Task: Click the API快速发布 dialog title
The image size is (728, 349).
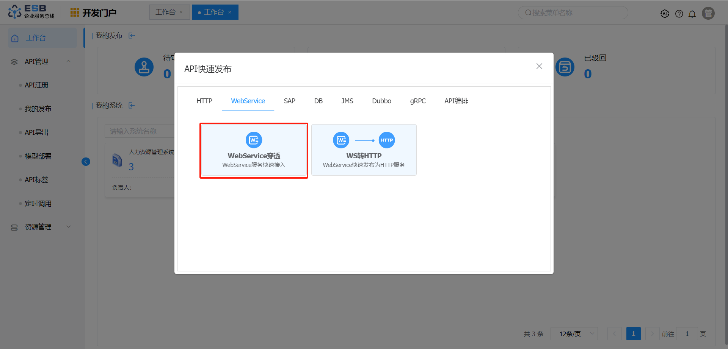Action: (x=208, y=69)
